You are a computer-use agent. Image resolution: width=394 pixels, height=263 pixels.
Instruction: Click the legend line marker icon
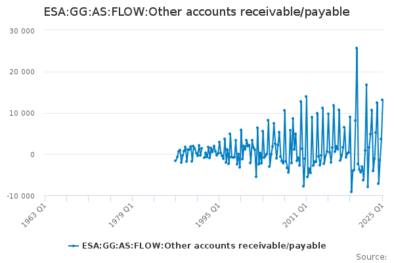[74, 246]
